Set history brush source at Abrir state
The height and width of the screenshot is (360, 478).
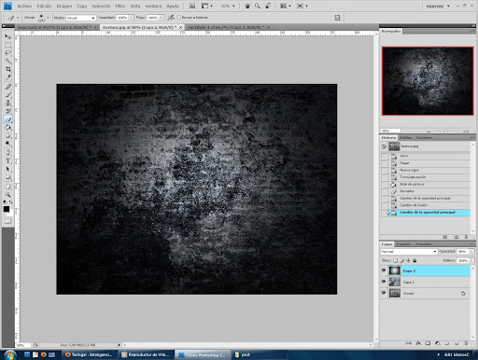tap(384, 156)
